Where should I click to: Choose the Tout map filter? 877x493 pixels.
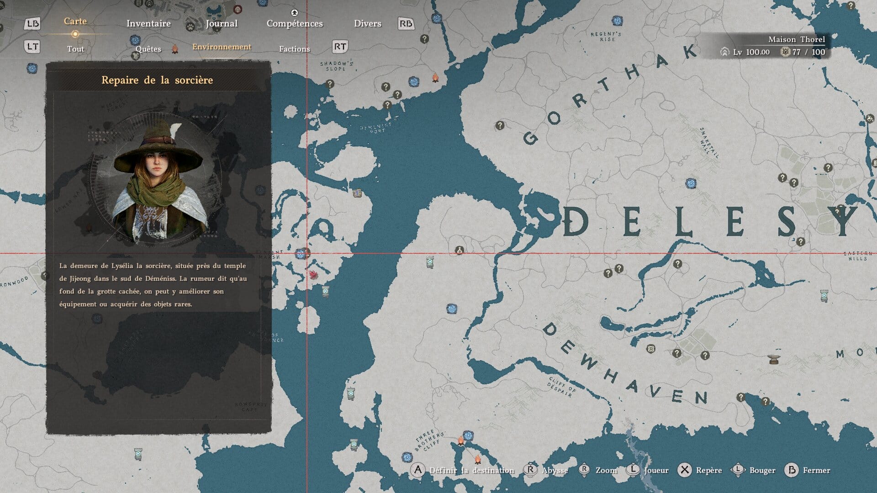coord(75,49)
